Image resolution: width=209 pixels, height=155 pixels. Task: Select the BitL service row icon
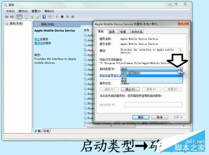(x=85, y=99)
